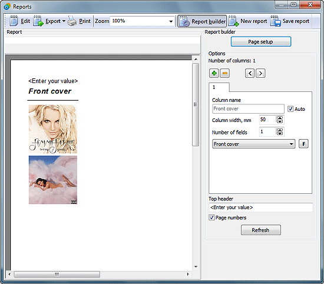Toggle the Report builder button
Screen dimensions: 324x284
(202, 21)
